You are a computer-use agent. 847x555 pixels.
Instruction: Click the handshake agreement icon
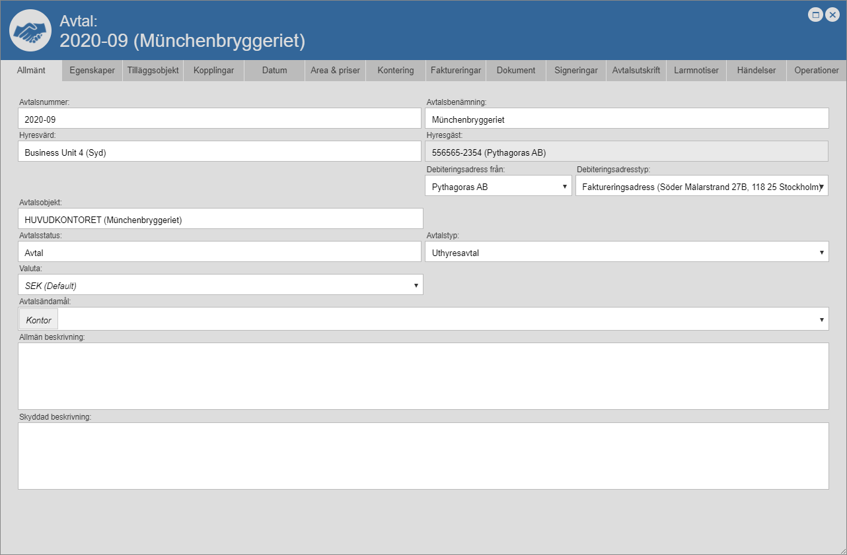[30, 31]
